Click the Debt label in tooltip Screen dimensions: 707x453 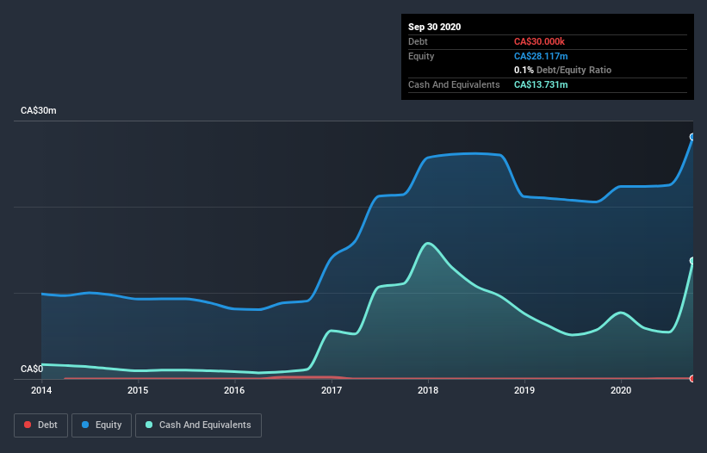click(418, 41)
